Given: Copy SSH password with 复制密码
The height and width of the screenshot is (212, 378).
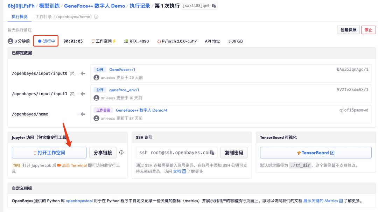Looking at the screenshot, I should [x=234, y=153].
